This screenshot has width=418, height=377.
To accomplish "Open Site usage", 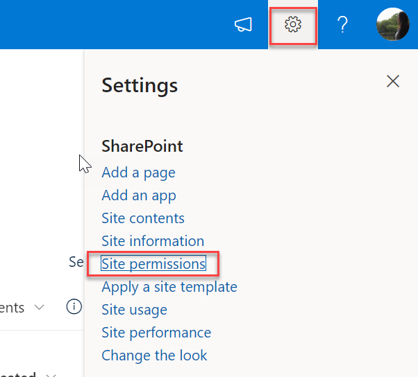I will pos(135,310).
